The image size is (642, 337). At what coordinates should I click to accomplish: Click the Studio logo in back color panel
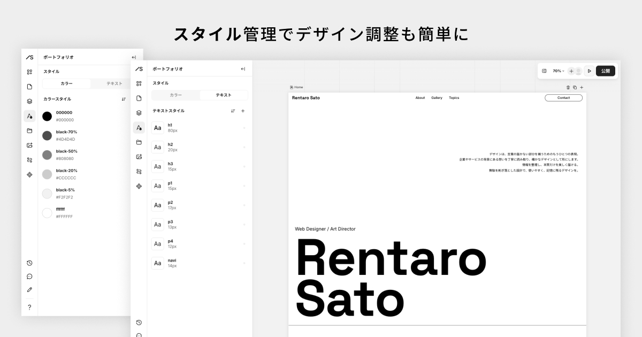(x=29, y=57)
